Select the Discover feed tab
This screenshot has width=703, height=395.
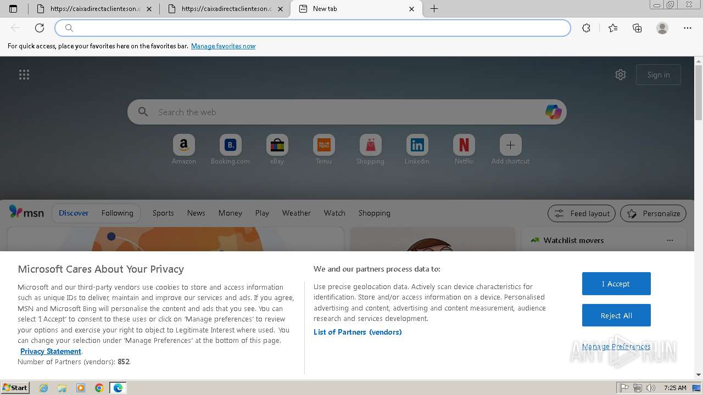(74, 213)
